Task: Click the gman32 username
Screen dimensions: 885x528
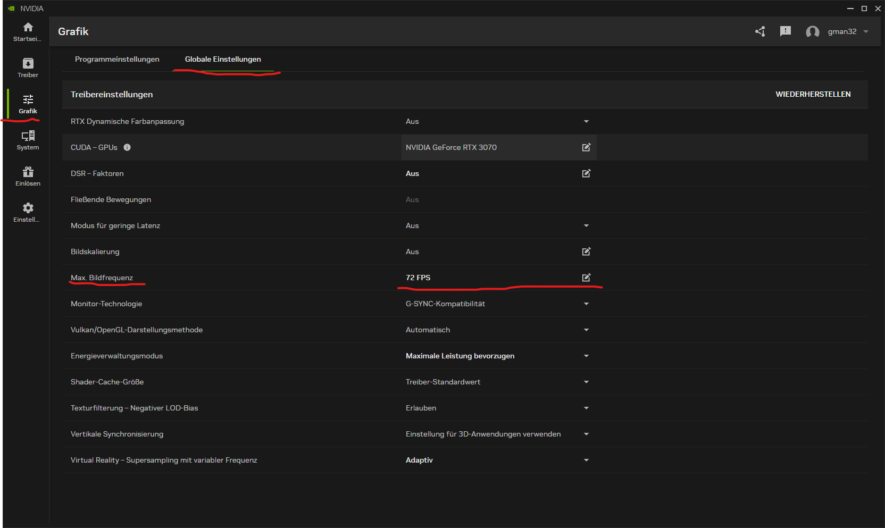Action: tap(842, 31)
